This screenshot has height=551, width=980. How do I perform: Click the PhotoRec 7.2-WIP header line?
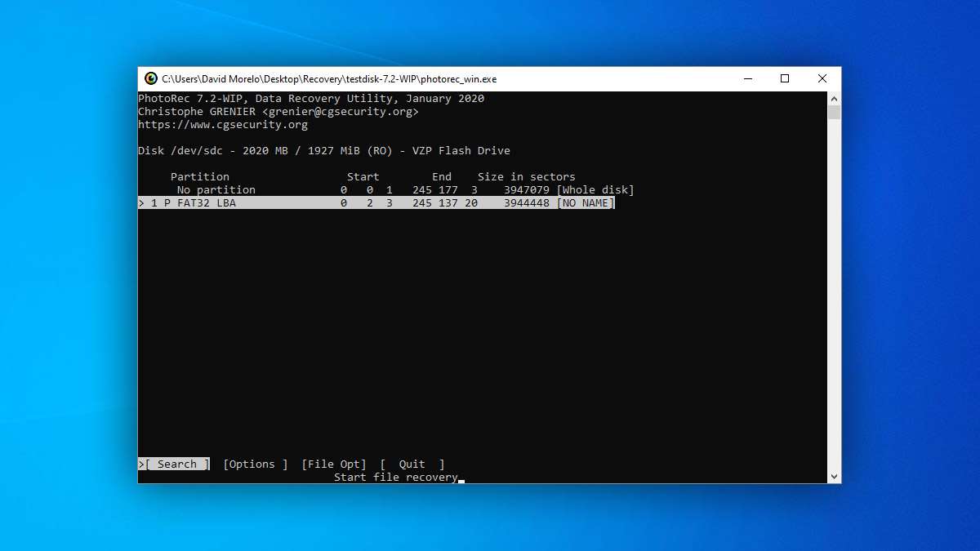pos(311,98)
